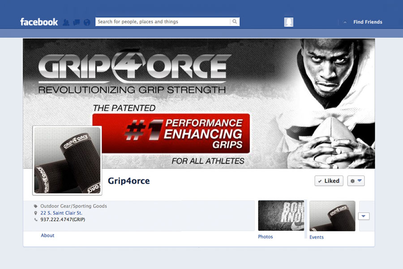Click the location pin icon beside address
Image resolution: width=403 pixels, height=269 pixels.
(x=36, y=213)
